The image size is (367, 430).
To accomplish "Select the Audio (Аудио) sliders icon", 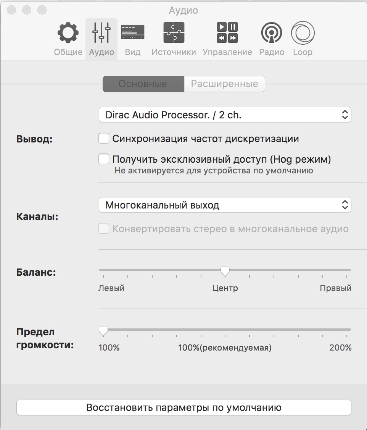I will pyautogui.click(x=101, y=33).
